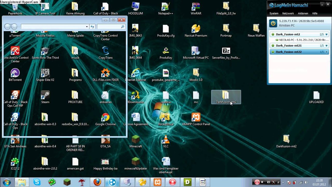Select the RocketDock desktop icon
Viewport: 332px width, 187px height.
click(x=166, y=119)
